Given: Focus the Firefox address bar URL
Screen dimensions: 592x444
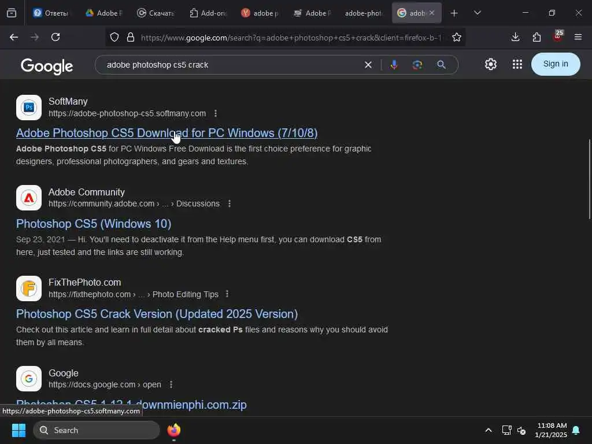Looking at the screenshot, I should tap(291, 38).
